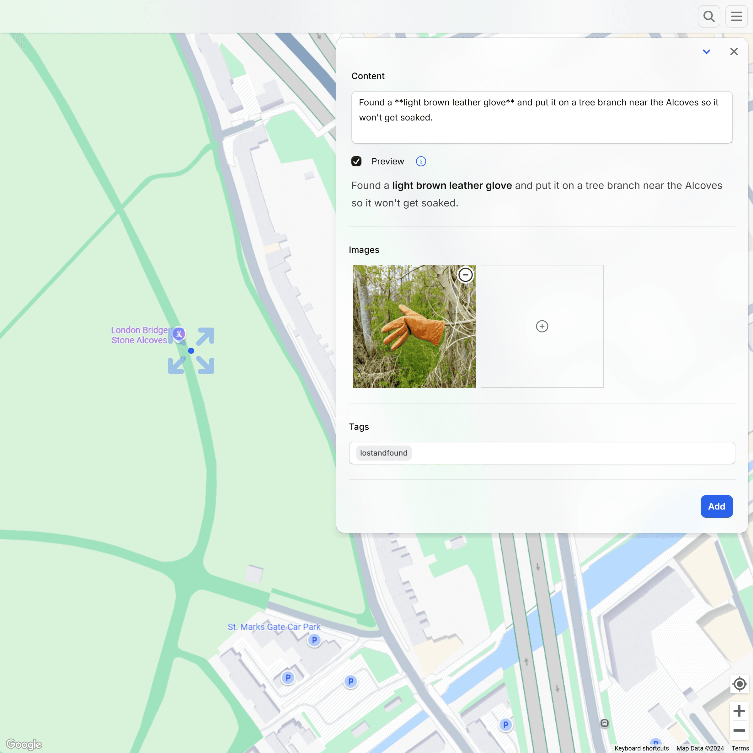This screenshot has height=753, width=753.
Task: Uncheck the Preview checkbox
Action: click(x=356, y=161)
